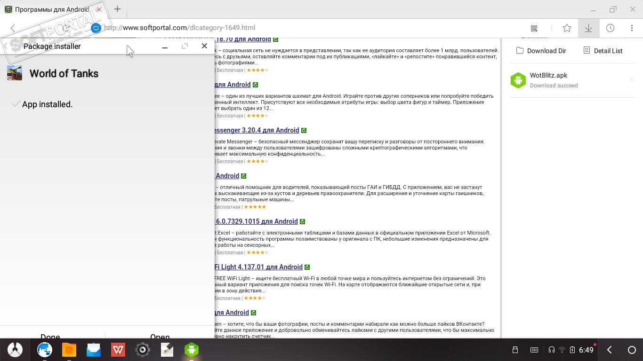Open browsing history clock icon

(x=610, y=28)
